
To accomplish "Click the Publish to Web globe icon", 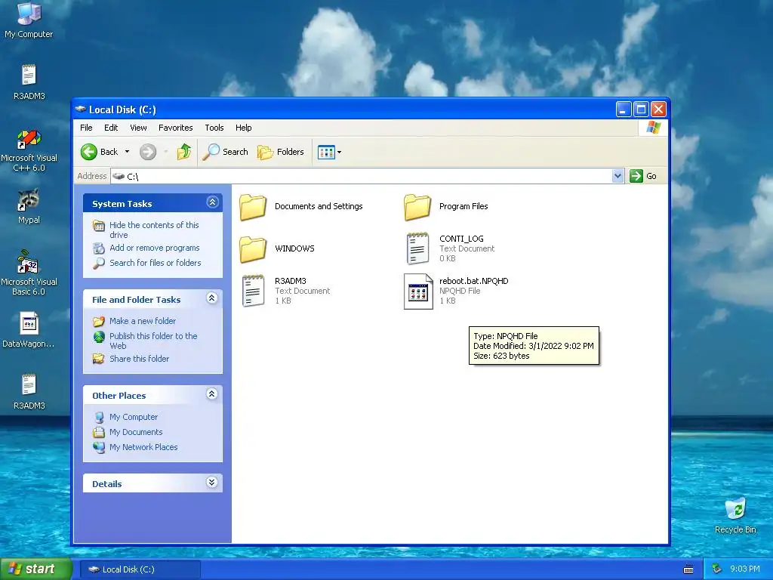I will 99,337.
